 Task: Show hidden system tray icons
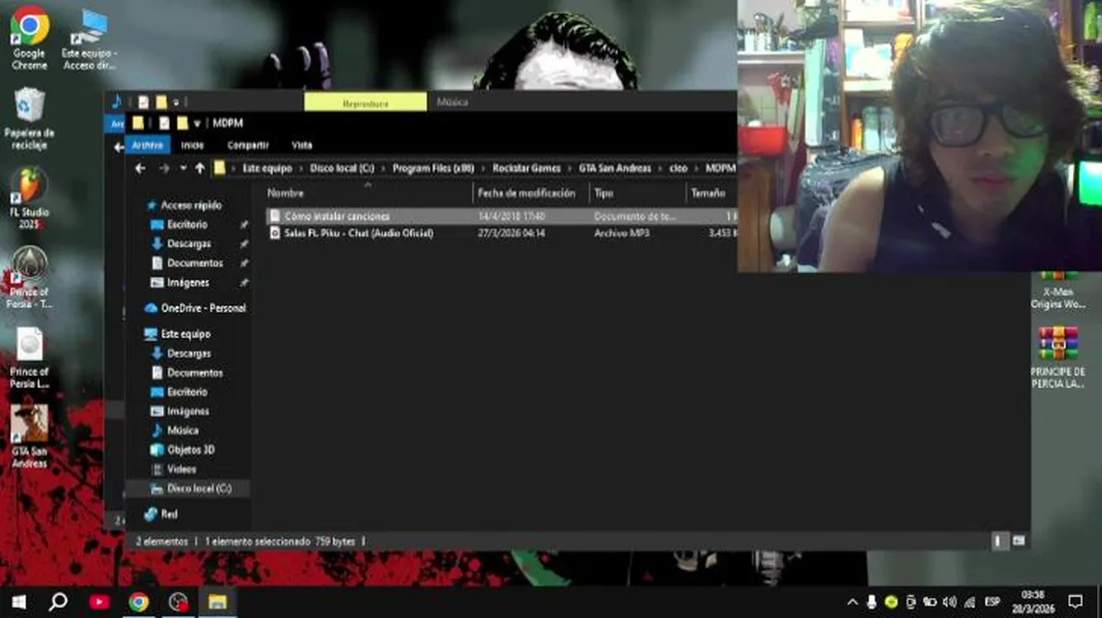click(852, 602)
